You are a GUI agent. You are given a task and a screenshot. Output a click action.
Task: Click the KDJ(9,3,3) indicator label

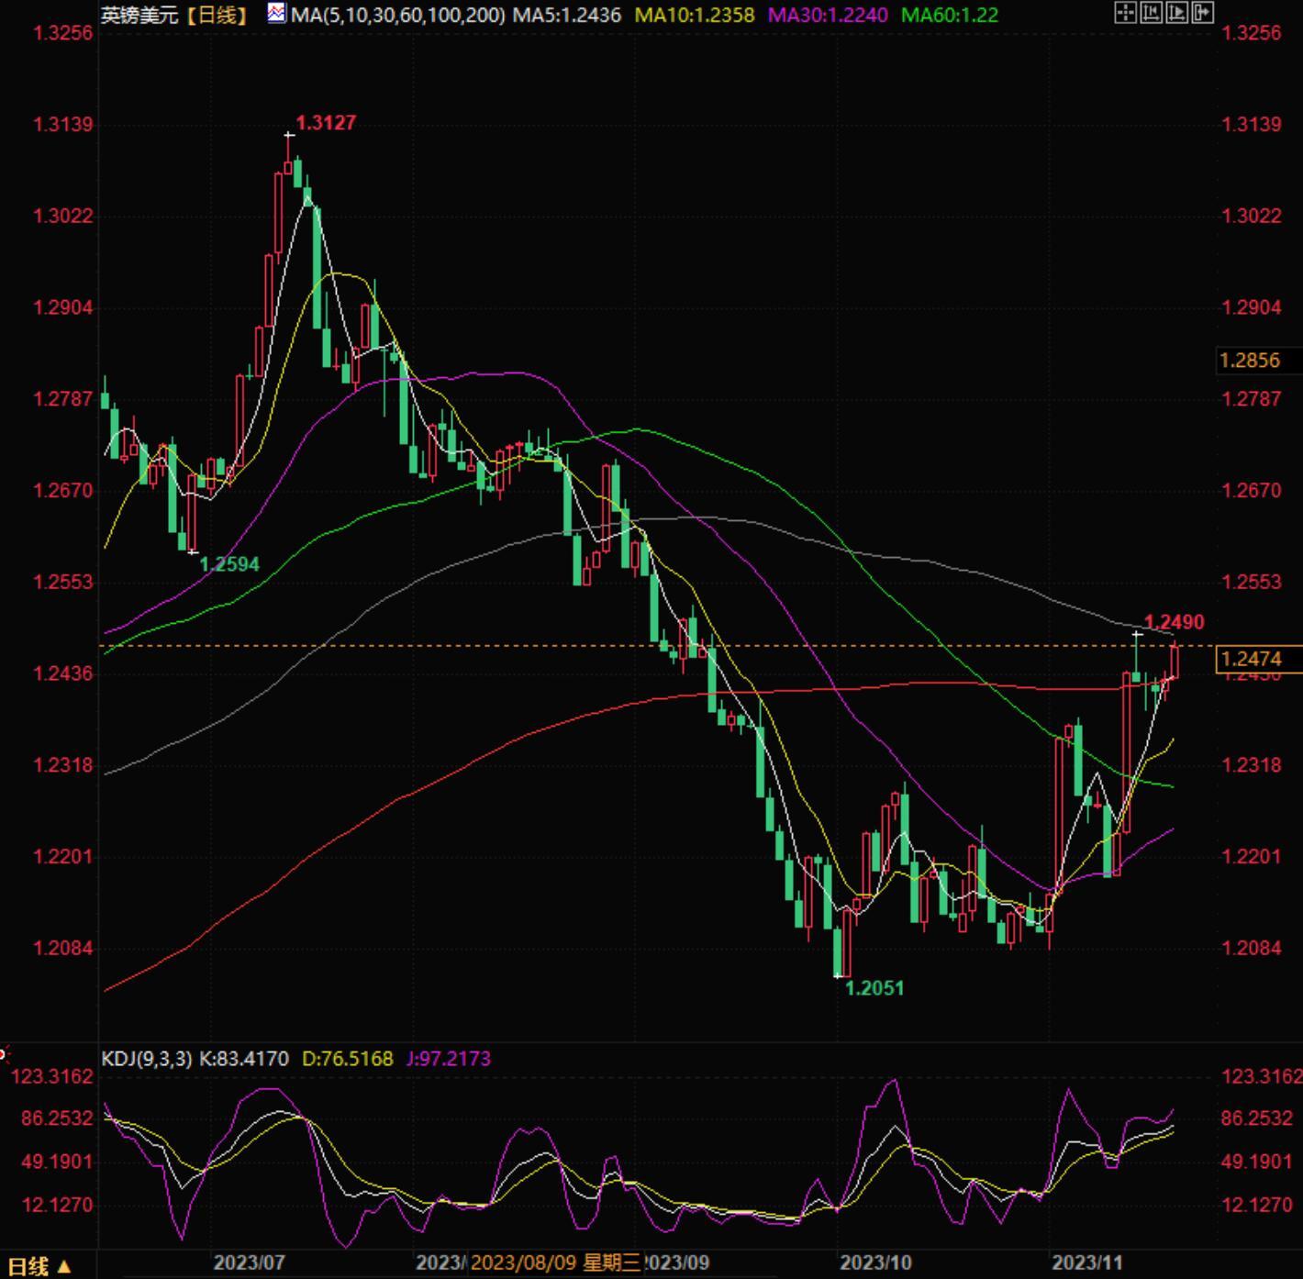147,1059
